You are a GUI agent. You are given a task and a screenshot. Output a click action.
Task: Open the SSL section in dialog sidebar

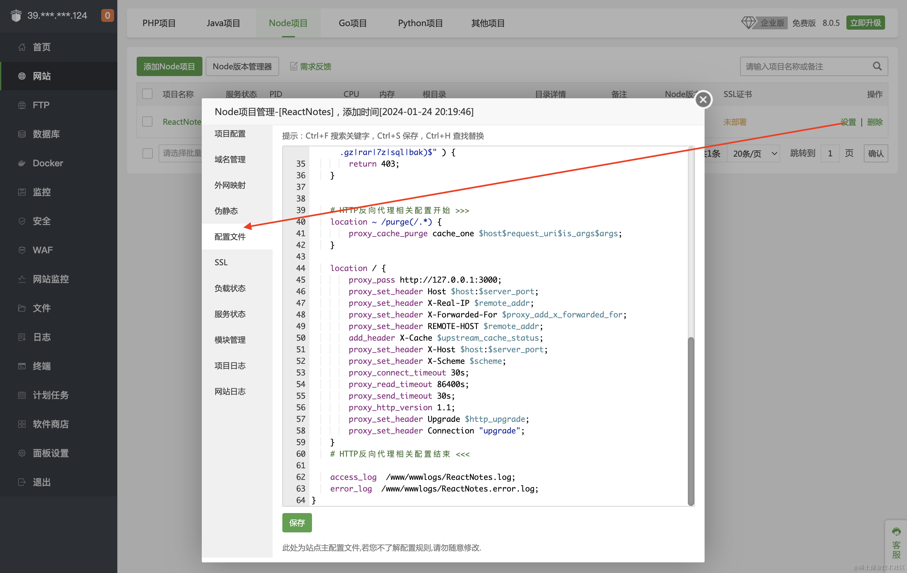[x=221, y=263]
